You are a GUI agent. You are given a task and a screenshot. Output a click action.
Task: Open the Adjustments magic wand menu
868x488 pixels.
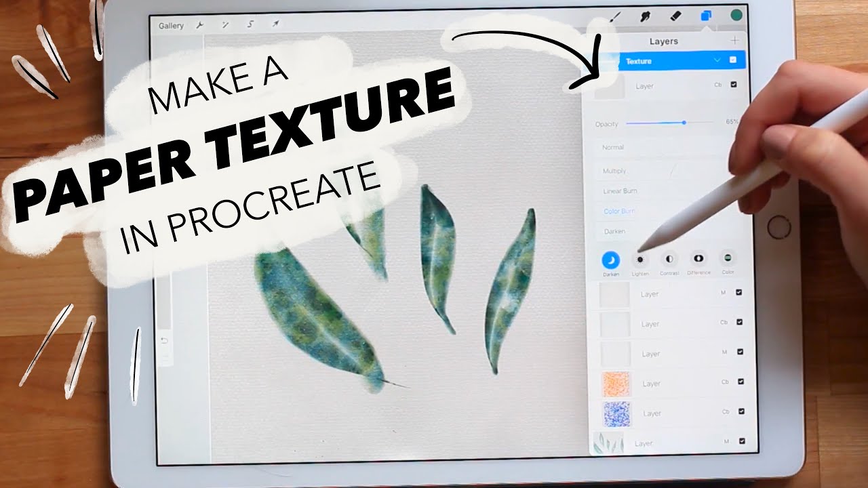point(225,25)
